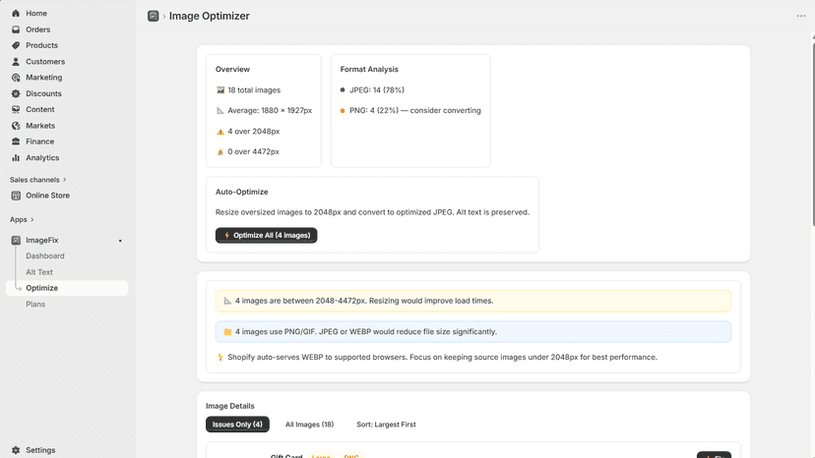815x458 pixels.
Task: Click the Orders inbox icon
Action: tap(16, 29)
